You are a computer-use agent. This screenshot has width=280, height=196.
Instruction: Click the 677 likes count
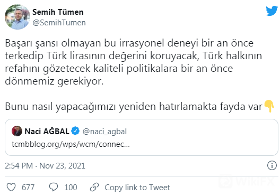(28, 188)
